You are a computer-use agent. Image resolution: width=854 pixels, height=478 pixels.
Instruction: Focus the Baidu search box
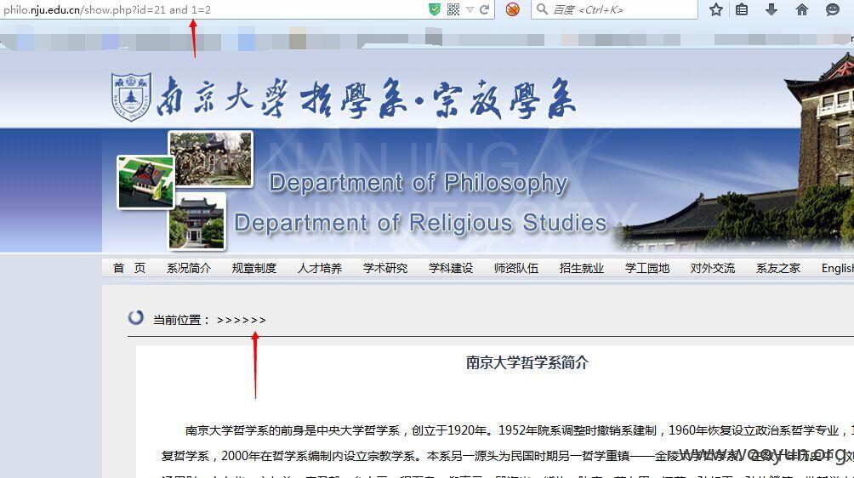coord(614,9)
